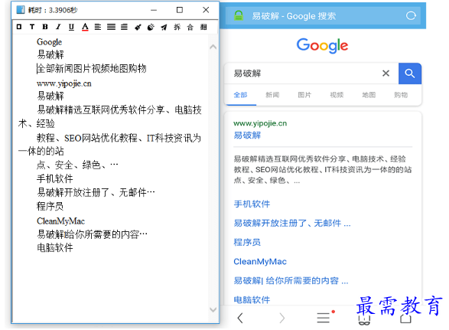Click the CleanMyMac line in OCR text
This screenshot has width=449, height=330.
coord(60,221)
